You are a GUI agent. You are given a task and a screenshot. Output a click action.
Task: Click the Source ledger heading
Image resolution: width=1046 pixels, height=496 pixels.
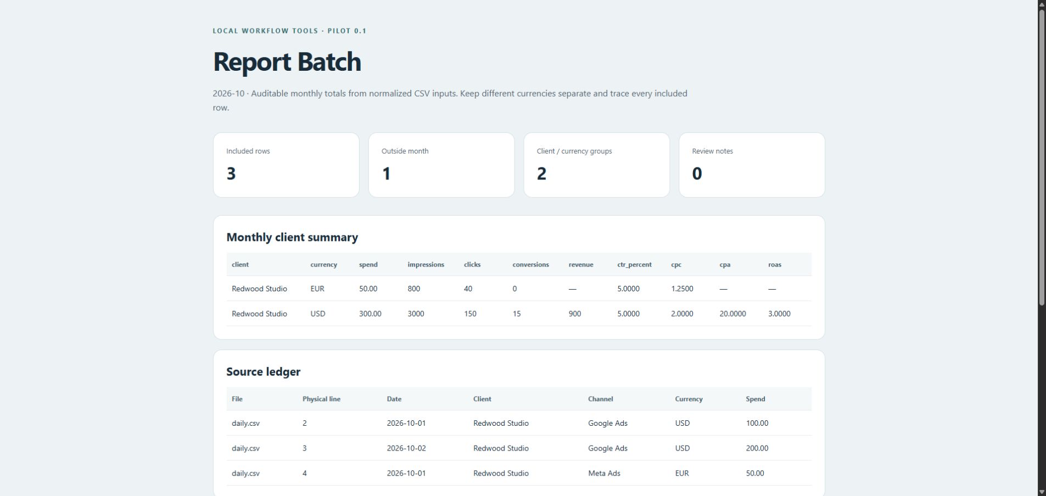263,371
